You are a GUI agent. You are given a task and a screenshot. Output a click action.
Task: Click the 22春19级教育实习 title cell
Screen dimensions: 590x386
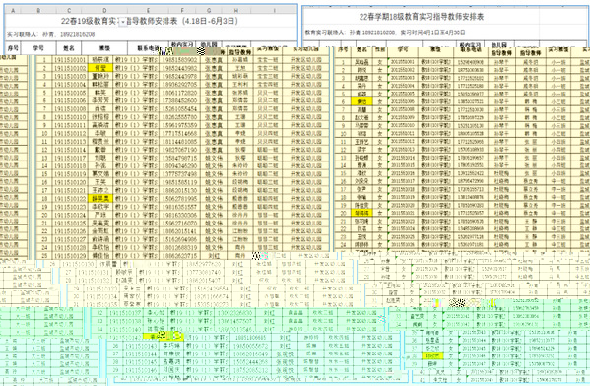pos(151,21)
